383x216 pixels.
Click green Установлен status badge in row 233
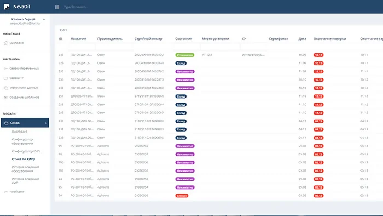[185, 55]
